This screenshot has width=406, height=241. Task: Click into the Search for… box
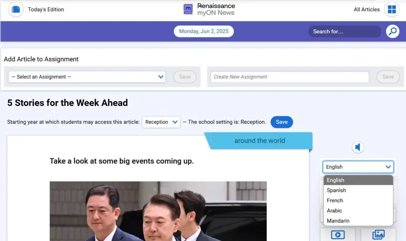pyautogui.click(x=344, y=31)
